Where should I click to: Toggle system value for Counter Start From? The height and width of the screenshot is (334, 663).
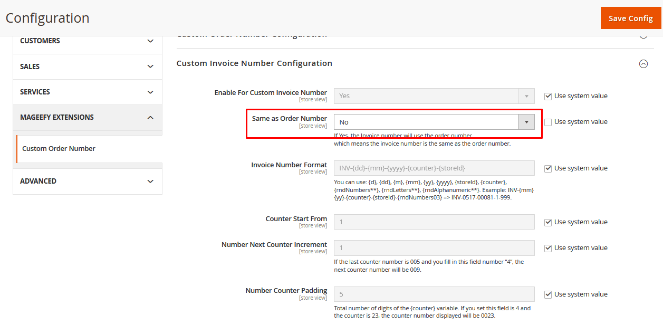tap(548, 222)
